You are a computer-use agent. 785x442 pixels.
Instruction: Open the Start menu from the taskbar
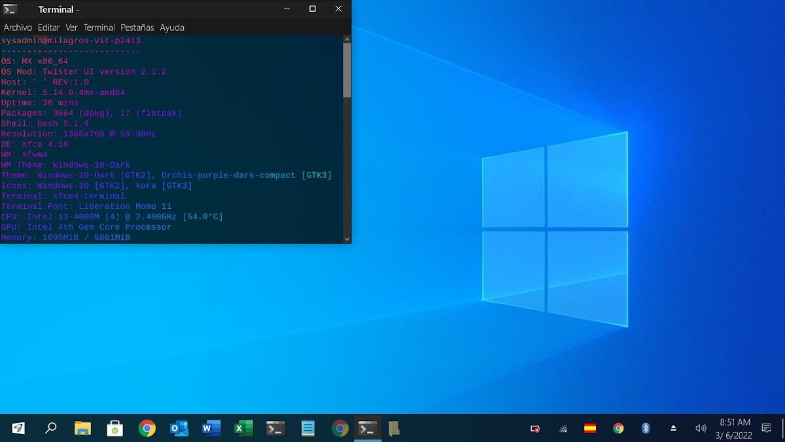[x=18, y=428]
